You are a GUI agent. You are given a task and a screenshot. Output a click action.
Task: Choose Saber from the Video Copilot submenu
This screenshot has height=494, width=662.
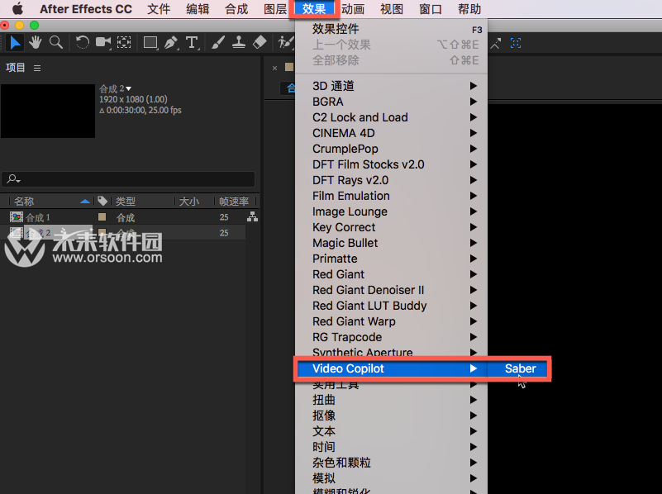pos(518,368)
